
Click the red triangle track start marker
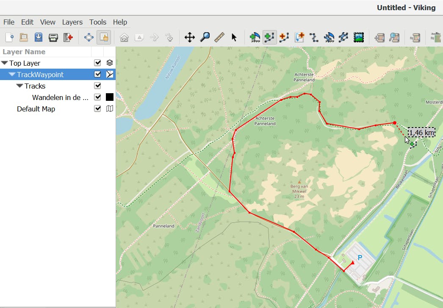click(353, 263)
